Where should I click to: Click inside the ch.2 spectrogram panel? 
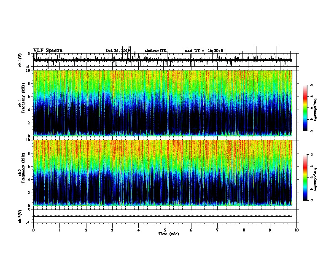pos(163,173)
